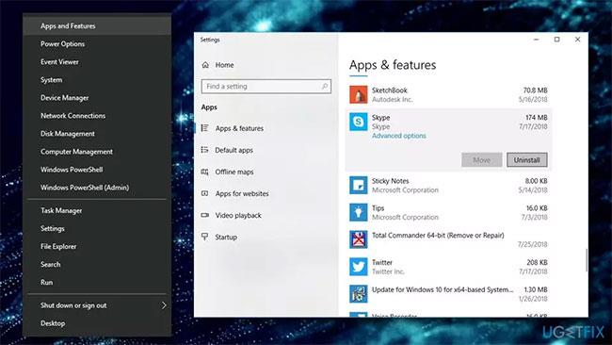Viewport: 612px width, 345px height.
Task: Click the search magnifier in Find a setting
Action: pyautogui.click(x=324, y=87)
